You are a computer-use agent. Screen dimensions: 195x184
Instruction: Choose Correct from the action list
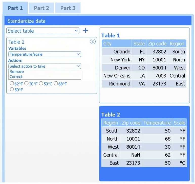pos(16,77)
